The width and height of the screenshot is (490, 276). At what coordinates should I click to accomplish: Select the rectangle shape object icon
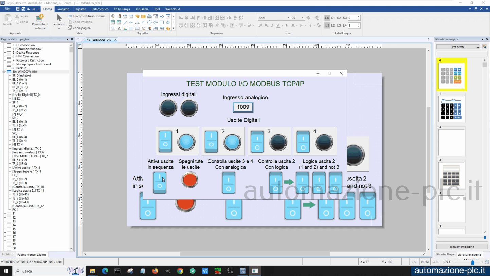(x=162, y=22)
